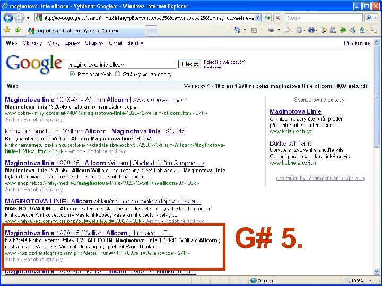This screenshot has height=286, width=382.
Task: Open the Tools gear menu icon
Action: coord(299,30)
